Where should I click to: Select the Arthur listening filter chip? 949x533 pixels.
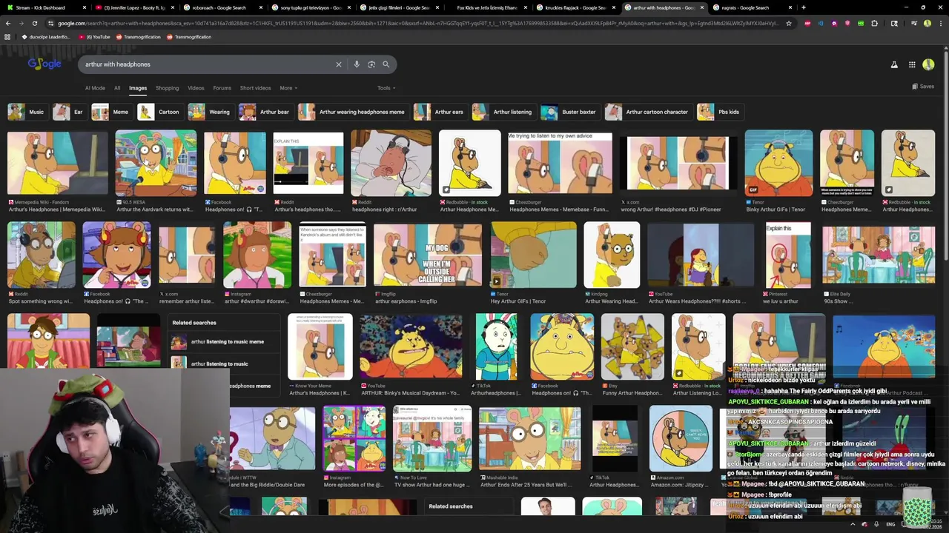coord(503,112)
